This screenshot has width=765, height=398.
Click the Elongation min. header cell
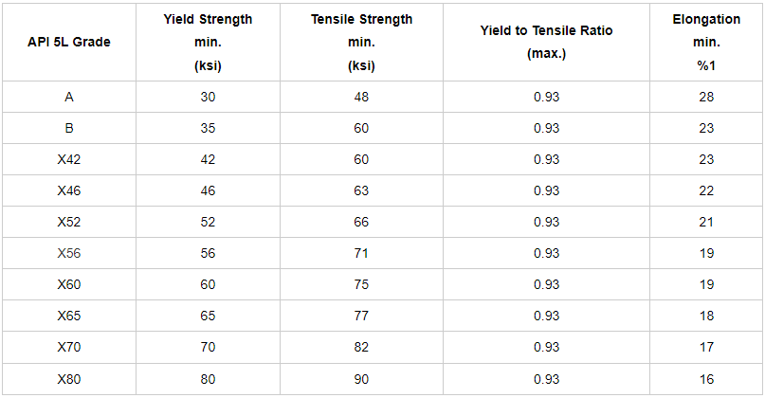(704, 43)
